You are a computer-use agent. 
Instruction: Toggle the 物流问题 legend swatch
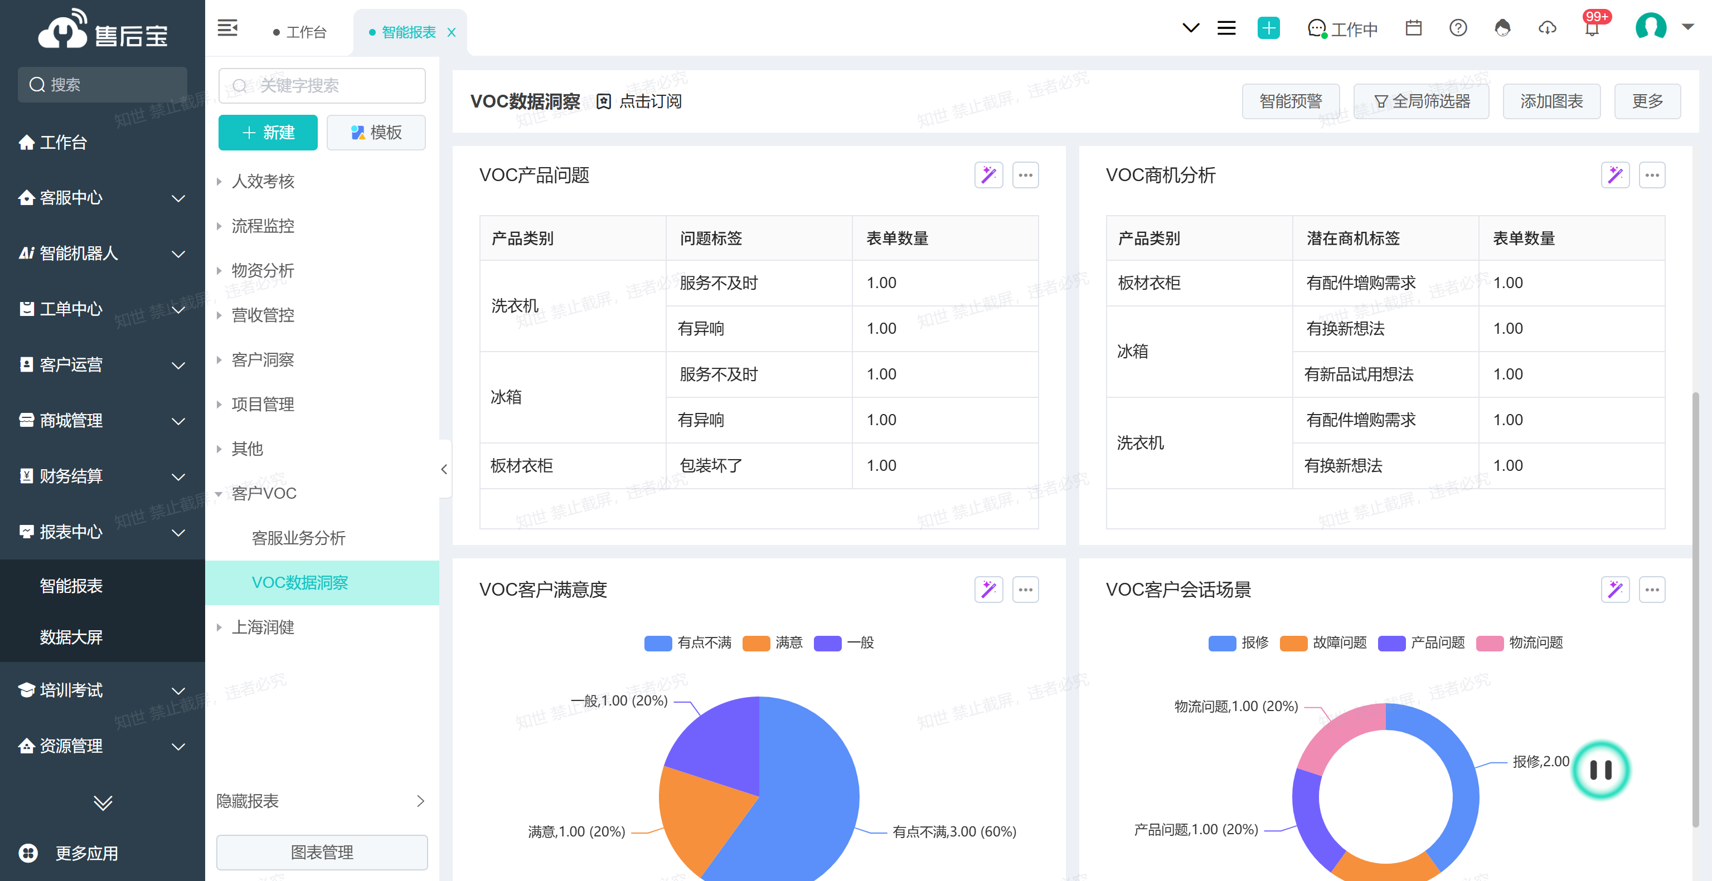point(1490,643)
